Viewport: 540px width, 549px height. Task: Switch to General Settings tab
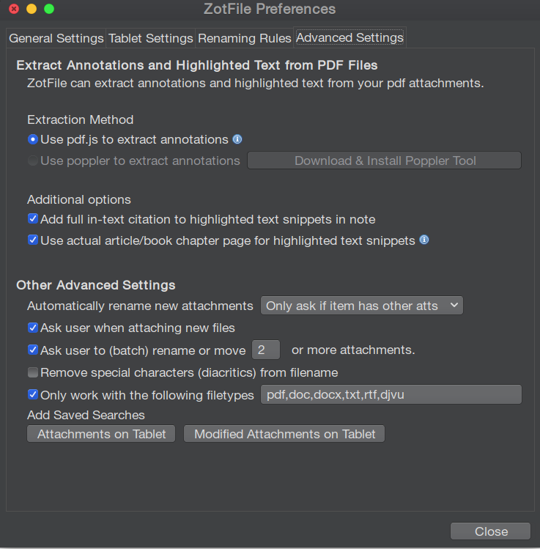pos(56,38)
